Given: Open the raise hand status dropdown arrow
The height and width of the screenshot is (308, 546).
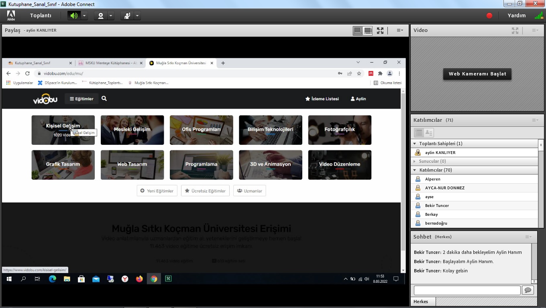Looking at the screenshot, I should click(x=137, y=16).
